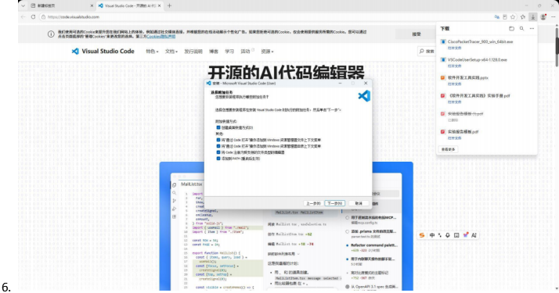Open file link under VSCodeUserSetup download
Viewport: 559px width, 293px height.
454,66
